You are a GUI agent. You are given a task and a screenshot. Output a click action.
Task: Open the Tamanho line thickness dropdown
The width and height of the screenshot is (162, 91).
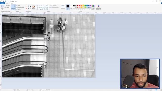click(63, 7)
